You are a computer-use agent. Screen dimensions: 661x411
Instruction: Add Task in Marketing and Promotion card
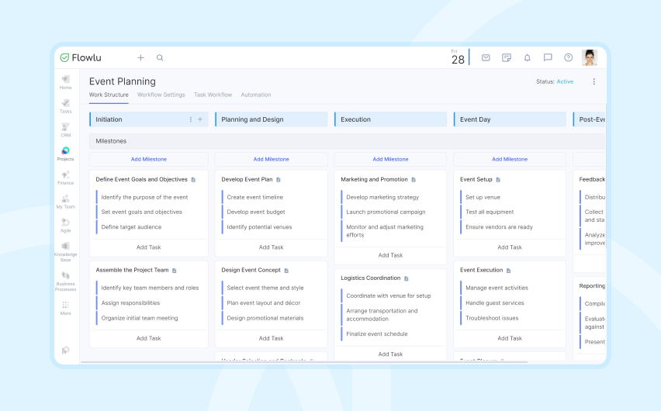click(x=390, y=255)
